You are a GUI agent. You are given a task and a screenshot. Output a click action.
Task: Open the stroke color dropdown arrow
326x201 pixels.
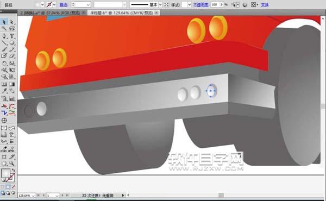pyautogui.click(x=54, y=4)
